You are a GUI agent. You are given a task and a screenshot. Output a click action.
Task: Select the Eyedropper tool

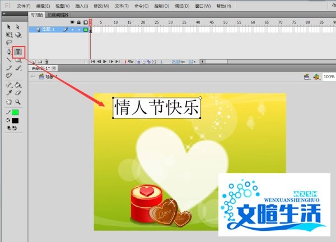[x=9, y=93]
